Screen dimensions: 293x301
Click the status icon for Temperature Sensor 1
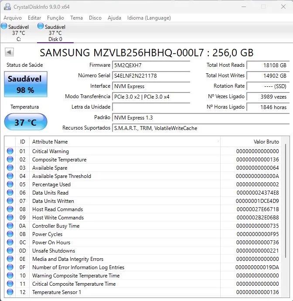click(x=10, y=292)
